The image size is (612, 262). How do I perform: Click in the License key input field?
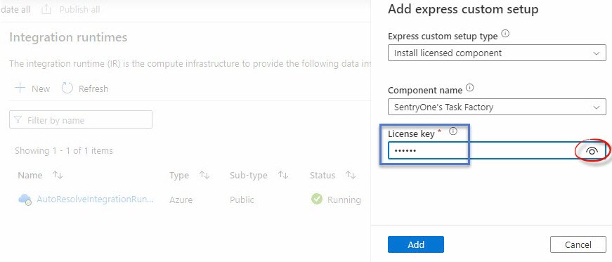point(497,151)
